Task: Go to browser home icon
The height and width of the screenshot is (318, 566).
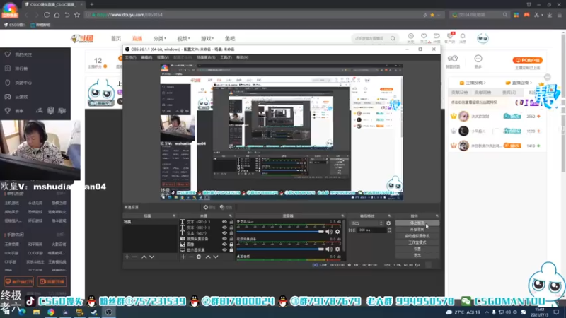Action: [x=57, y=15]
